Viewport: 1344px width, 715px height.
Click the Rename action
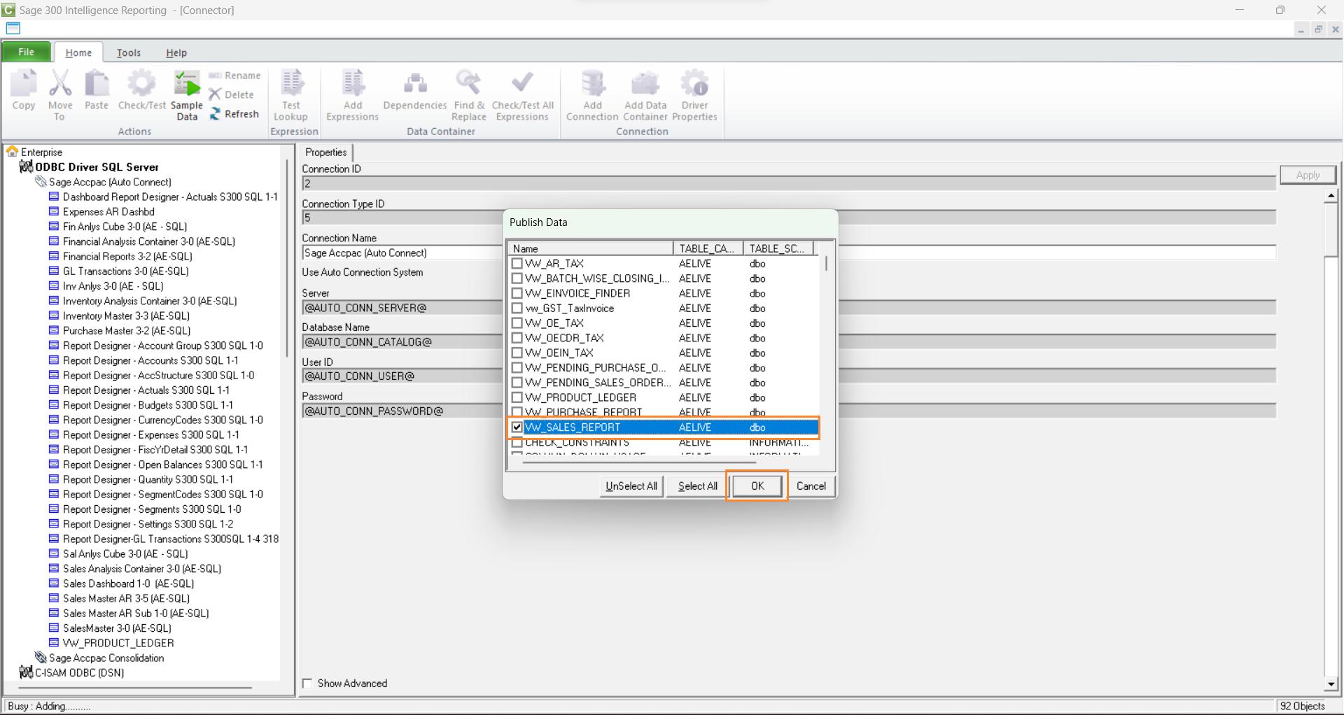pyautogui.click(x=234, y=76)
